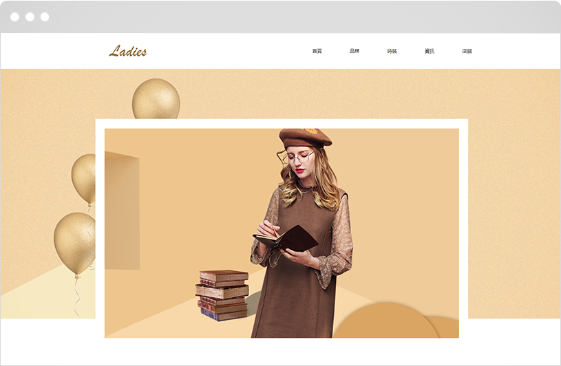Image resolution: width=561 pixels, height=366 pixels.
Task: Click the doorway shape on the banner's left
Action: 122,210
